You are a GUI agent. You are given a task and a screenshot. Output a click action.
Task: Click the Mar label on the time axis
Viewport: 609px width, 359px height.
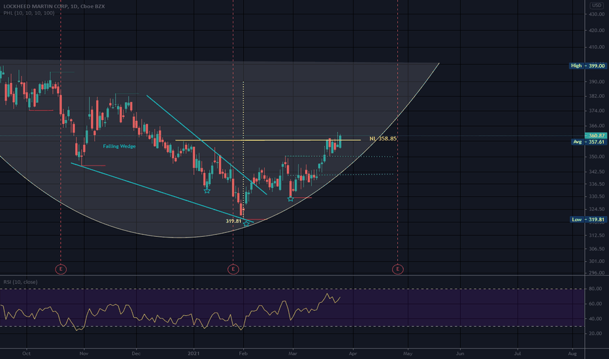pyautogui.click(x=293, y=354)
